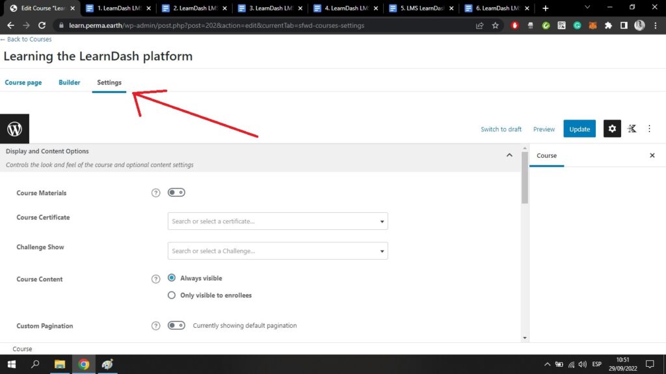The height and width of the screenshot is (374, 666).
Task: Enable the Course Materials toggle
Action: click(x=176, y=192)
